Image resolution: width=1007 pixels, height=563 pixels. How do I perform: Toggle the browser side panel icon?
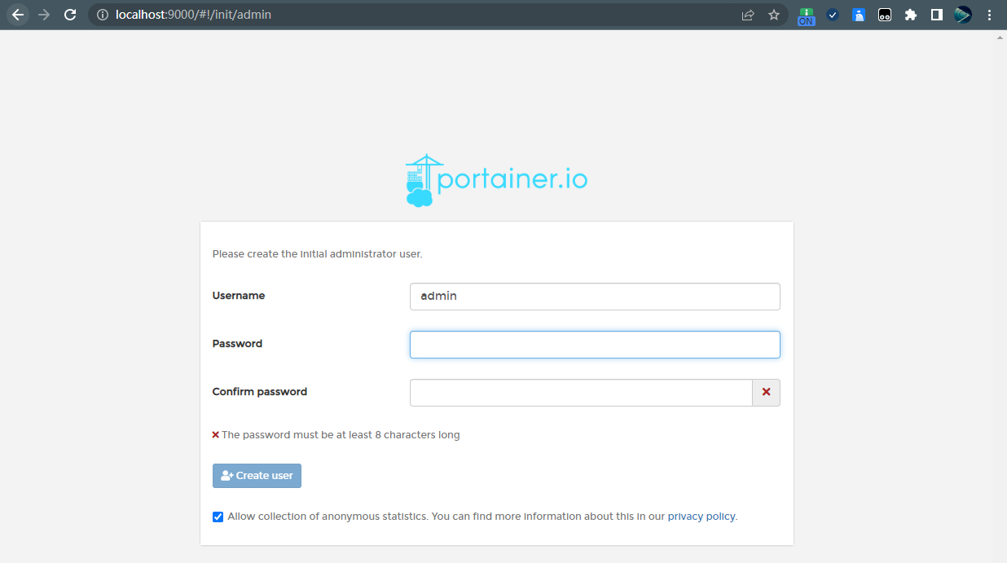tap(937, 15)
